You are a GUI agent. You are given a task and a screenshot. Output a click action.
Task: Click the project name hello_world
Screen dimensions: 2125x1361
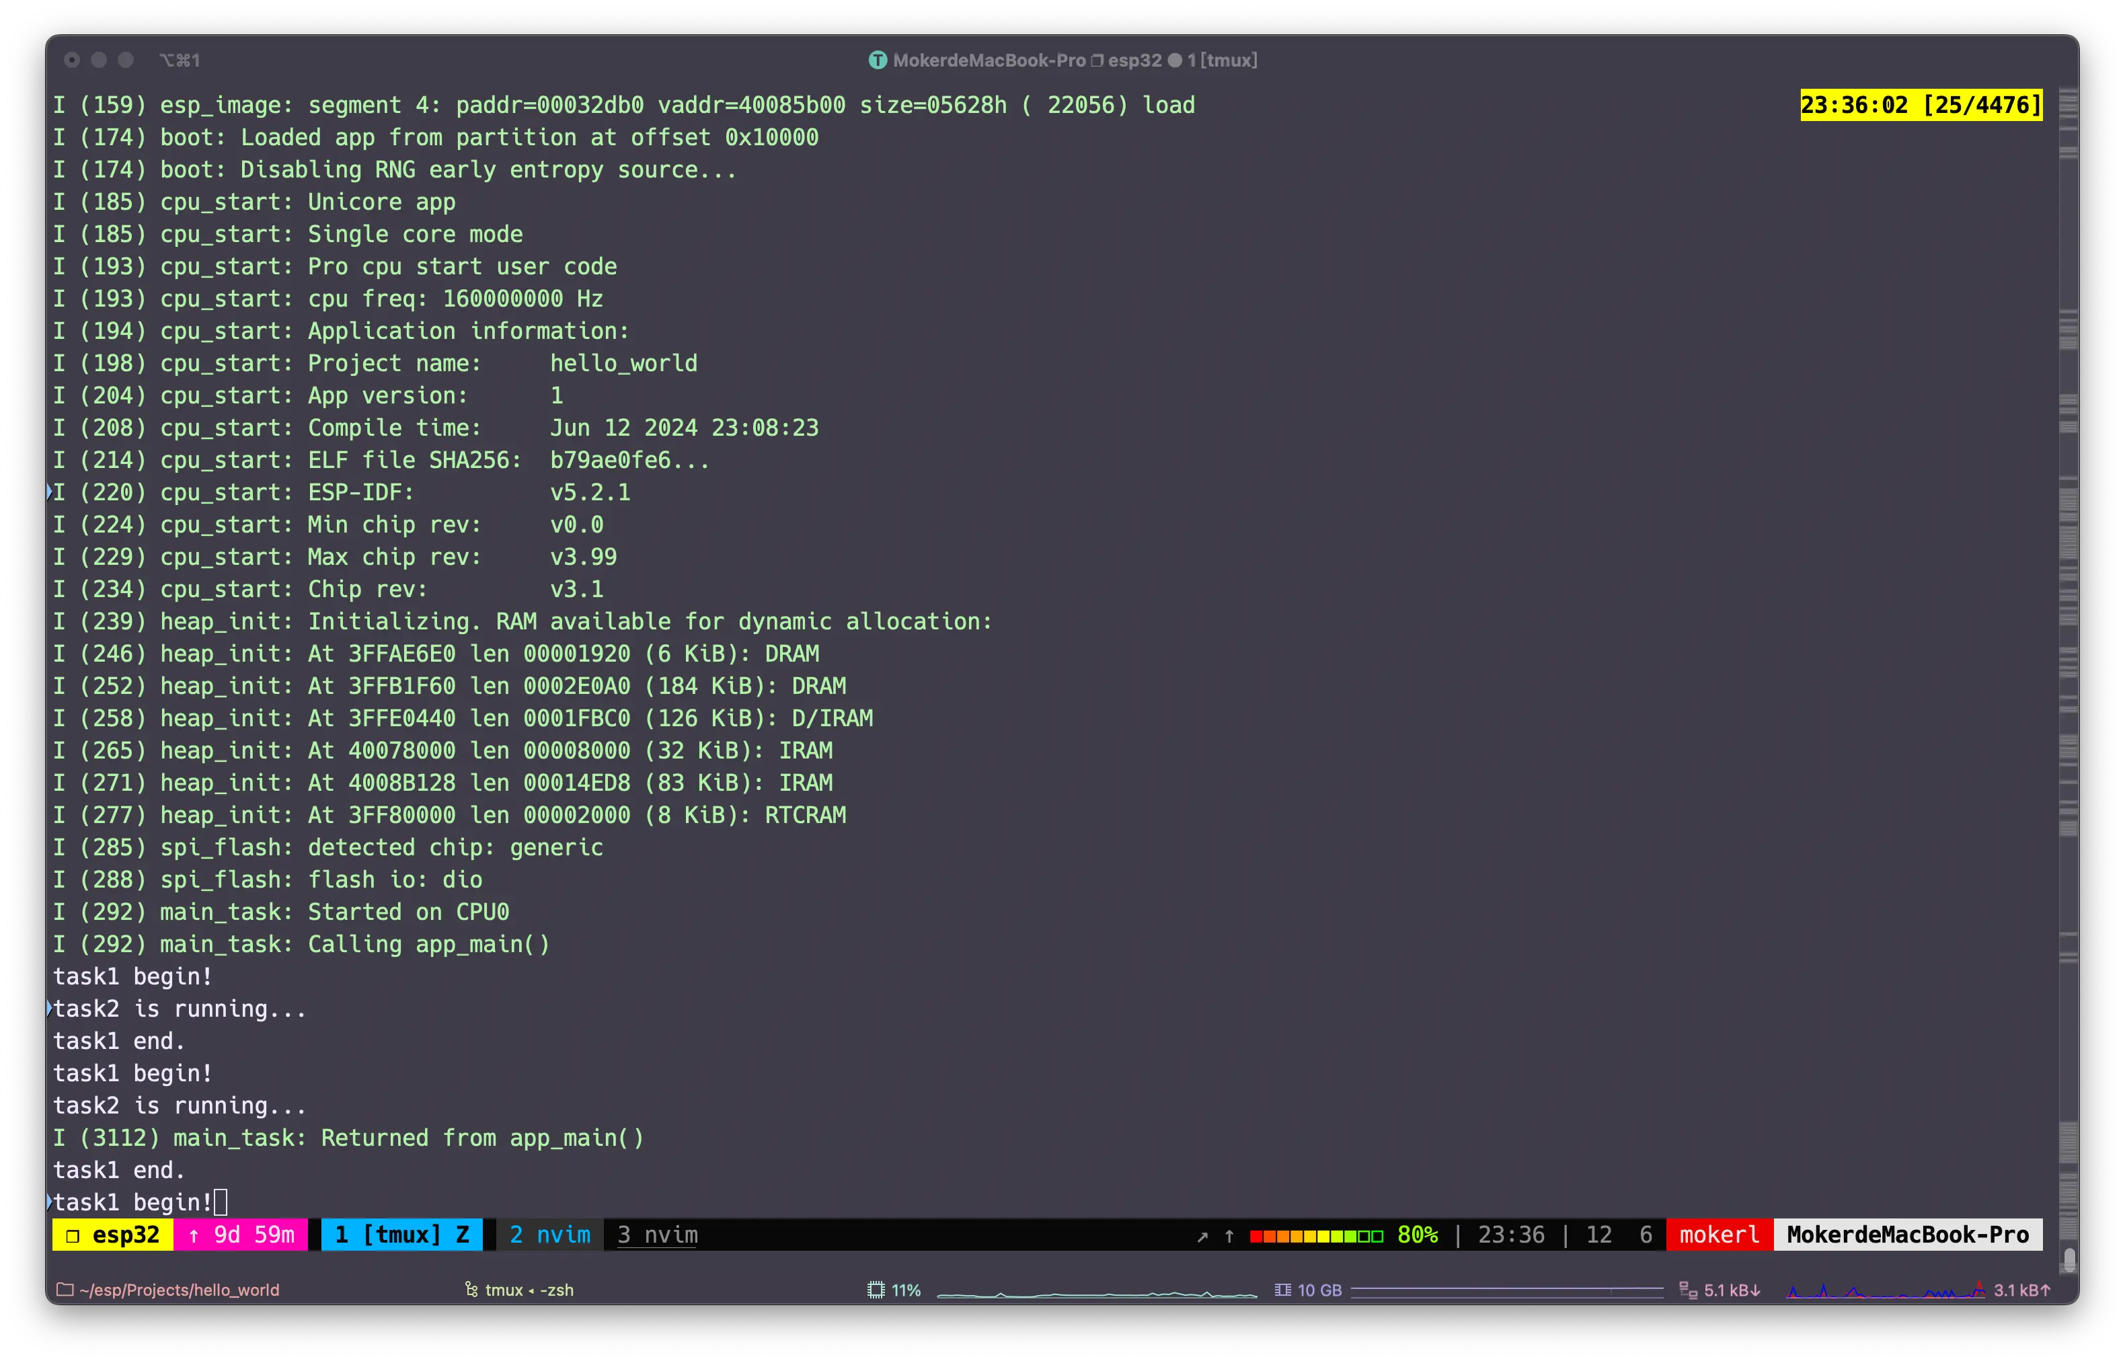tap(624, 363)
